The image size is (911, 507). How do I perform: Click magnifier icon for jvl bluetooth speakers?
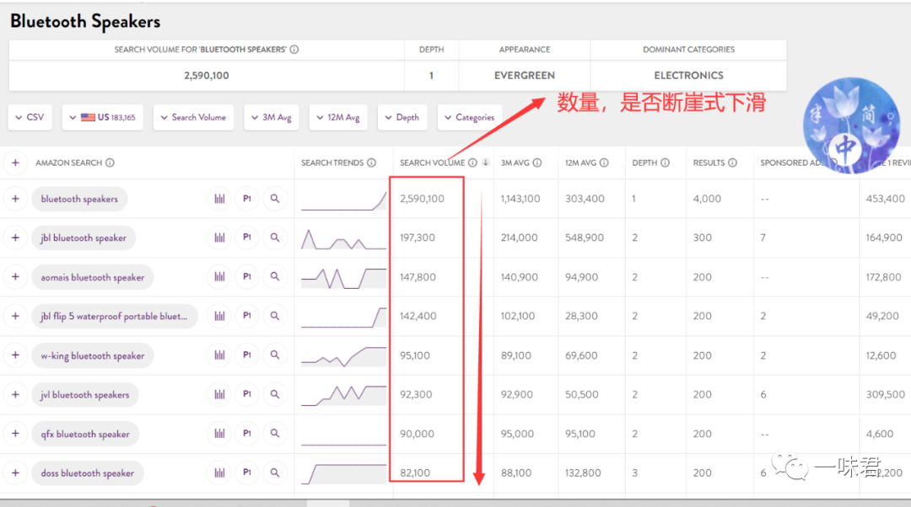tap(275, 394)
